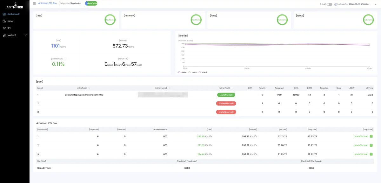Click the miner icon in sidebar

4,21
